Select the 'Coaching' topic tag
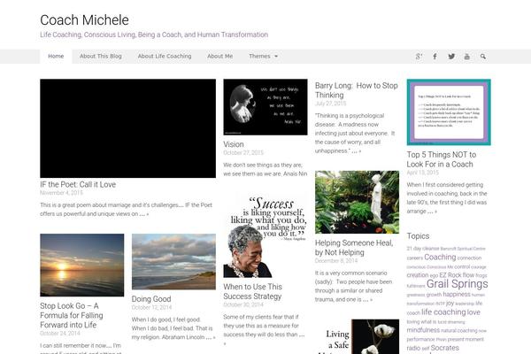The image size is (531, 354). tap(440, 258)
